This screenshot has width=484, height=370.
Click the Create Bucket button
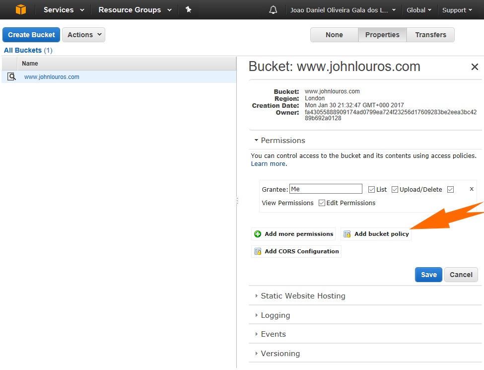(x=31, y=35)
